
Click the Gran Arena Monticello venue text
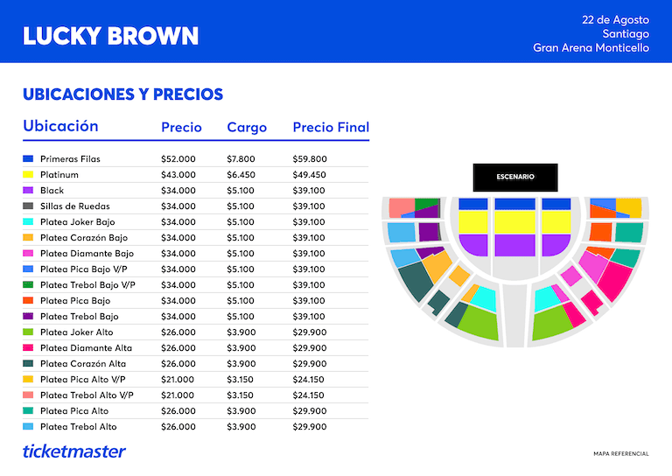tap(591, 47)
